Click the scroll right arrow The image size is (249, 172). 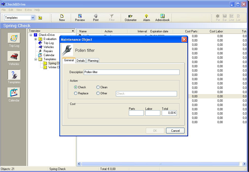point(244,164)
